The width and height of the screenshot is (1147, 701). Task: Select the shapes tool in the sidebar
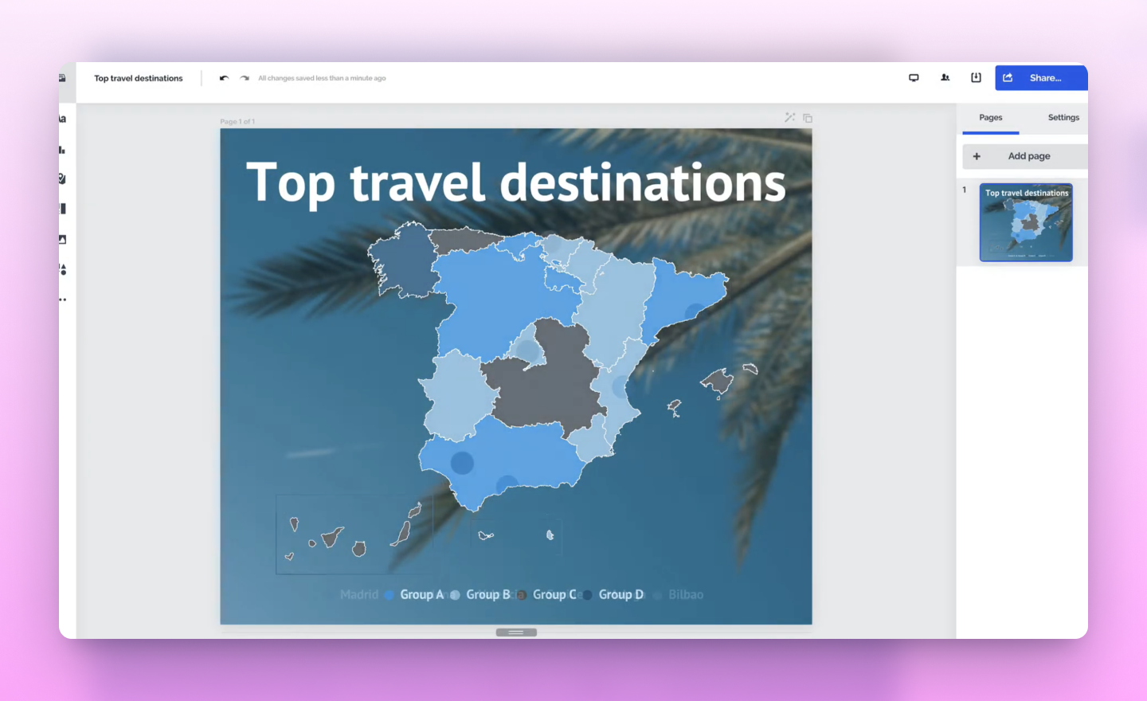click(62, 269)
